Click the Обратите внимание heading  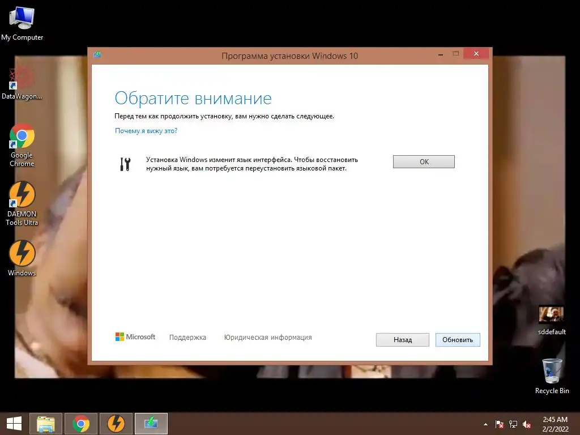pyautogui.click(x=193, y=99)
